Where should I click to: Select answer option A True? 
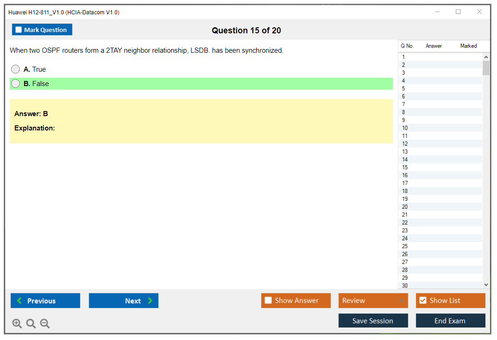coord(16,69)
